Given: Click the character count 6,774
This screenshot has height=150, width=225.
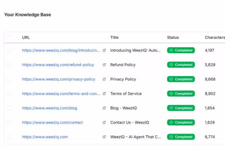Looking at the screenshot, I should click(210, 137).
